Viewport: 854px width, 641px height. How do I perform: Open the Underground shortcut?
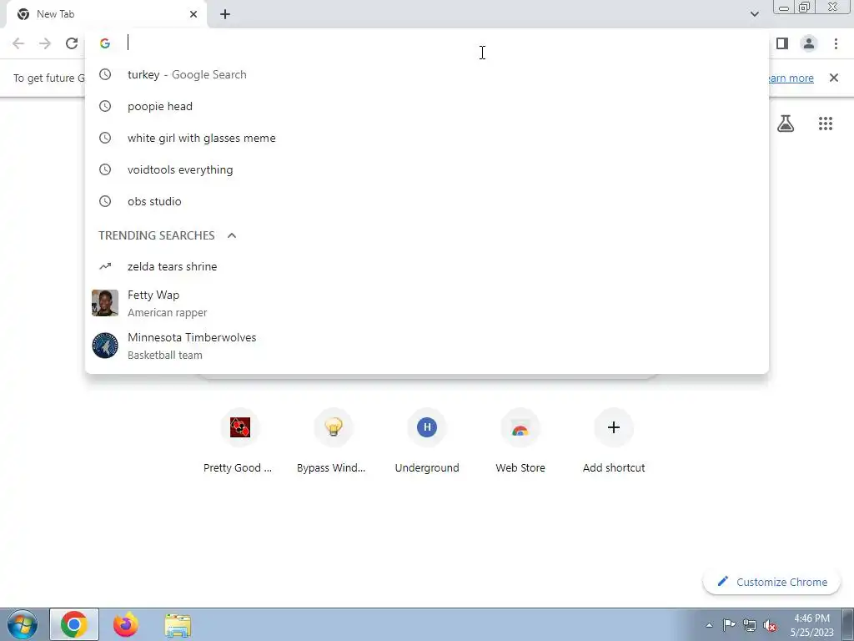click(x=427, y=441)
